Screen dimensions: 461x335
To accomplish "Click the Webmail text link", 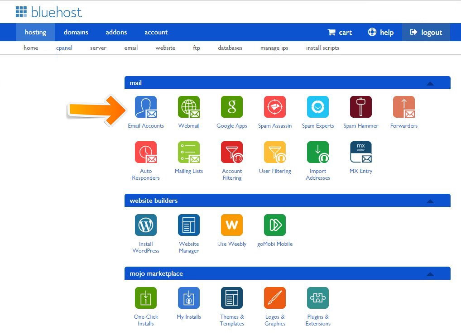I will 189,126.
